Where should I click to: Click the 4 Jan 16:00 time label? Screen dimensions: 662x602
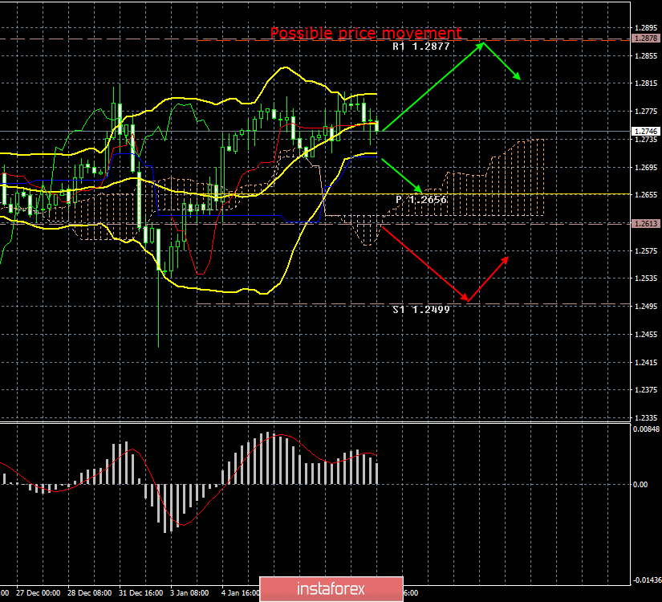[240, 593]
